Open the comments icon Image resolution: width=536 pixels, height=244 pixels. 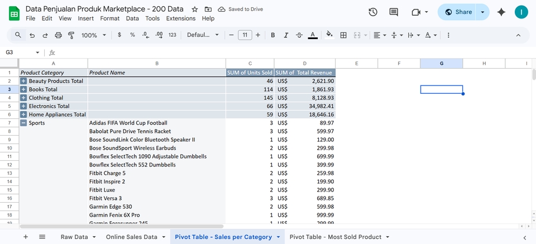click(x=394, y=12)
